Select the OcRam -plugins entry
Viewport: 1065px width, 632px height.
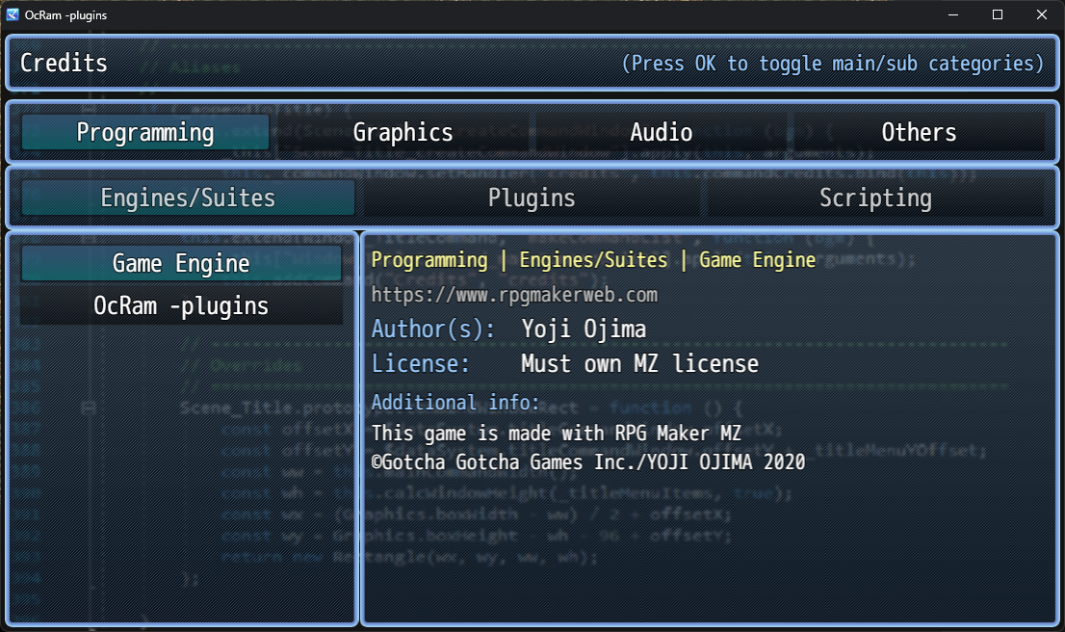[181, 305]
